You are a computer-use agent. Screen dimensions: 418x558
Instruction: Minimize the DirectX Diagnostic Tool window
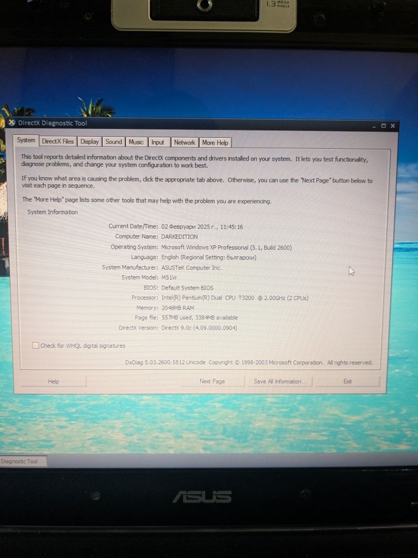coord(374,126)
